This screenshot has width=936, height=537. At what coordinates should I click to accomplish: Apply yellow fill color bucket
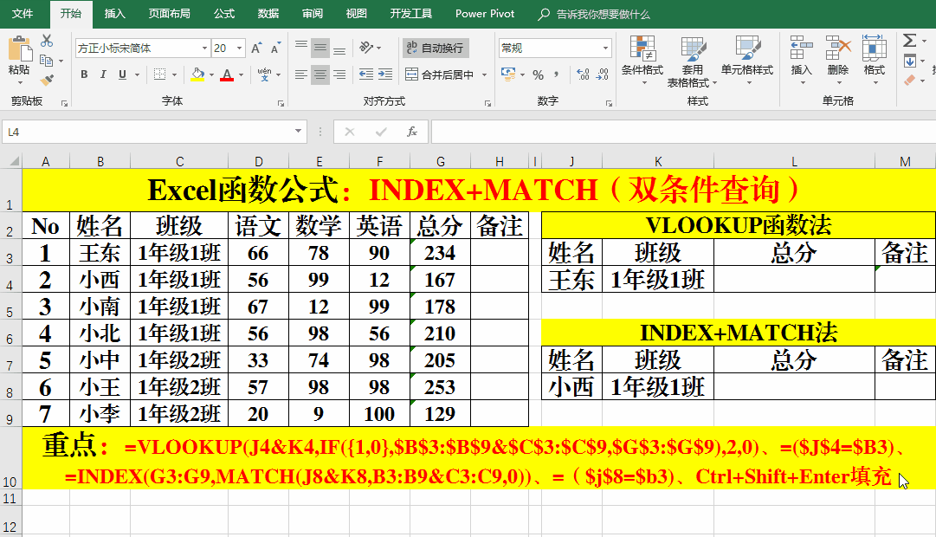(197, 74)
